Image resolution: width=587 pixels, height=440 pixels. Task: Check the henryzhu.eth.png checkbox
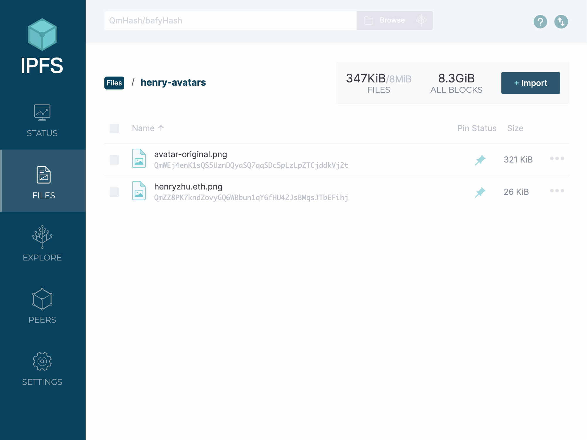pos(114,192)
